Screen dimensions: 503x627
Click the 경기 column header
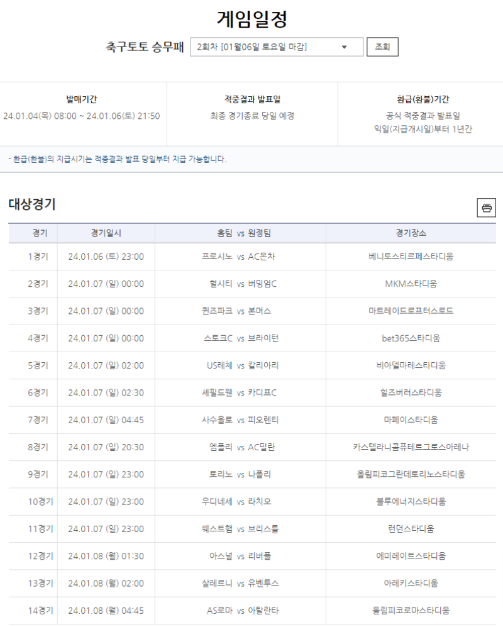tap(40, 233)
